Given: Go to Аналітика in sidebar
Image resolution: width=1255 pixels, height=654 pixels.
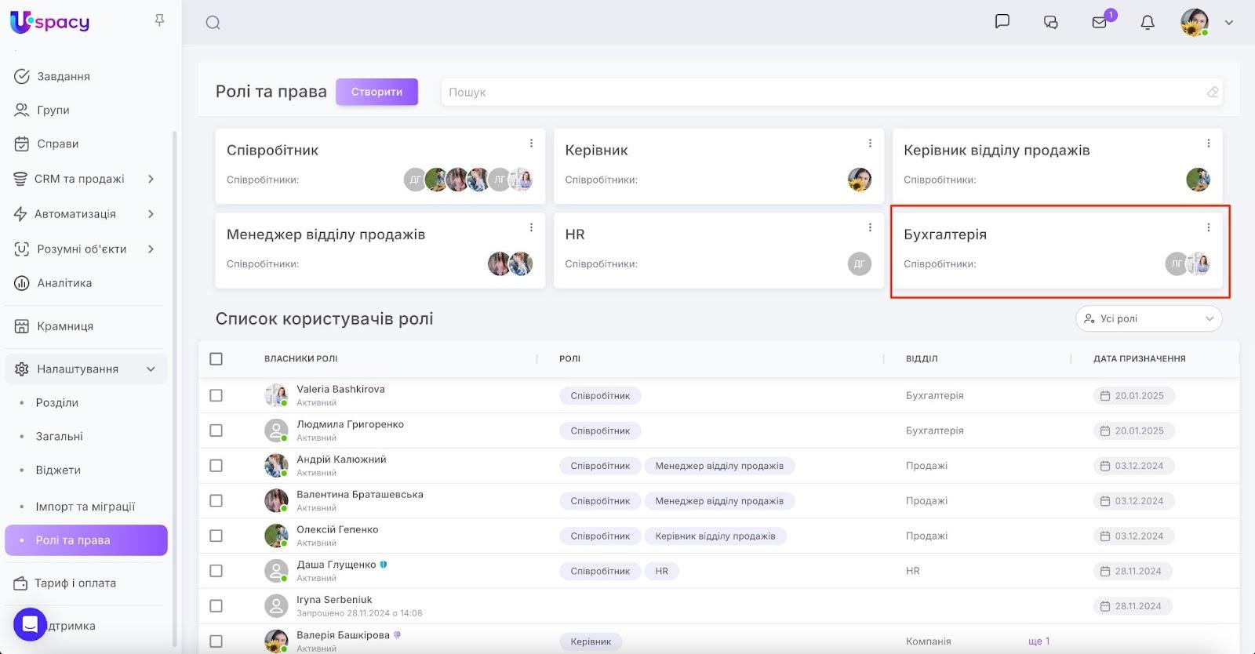Looking at the screenshot, I should 64,283.
